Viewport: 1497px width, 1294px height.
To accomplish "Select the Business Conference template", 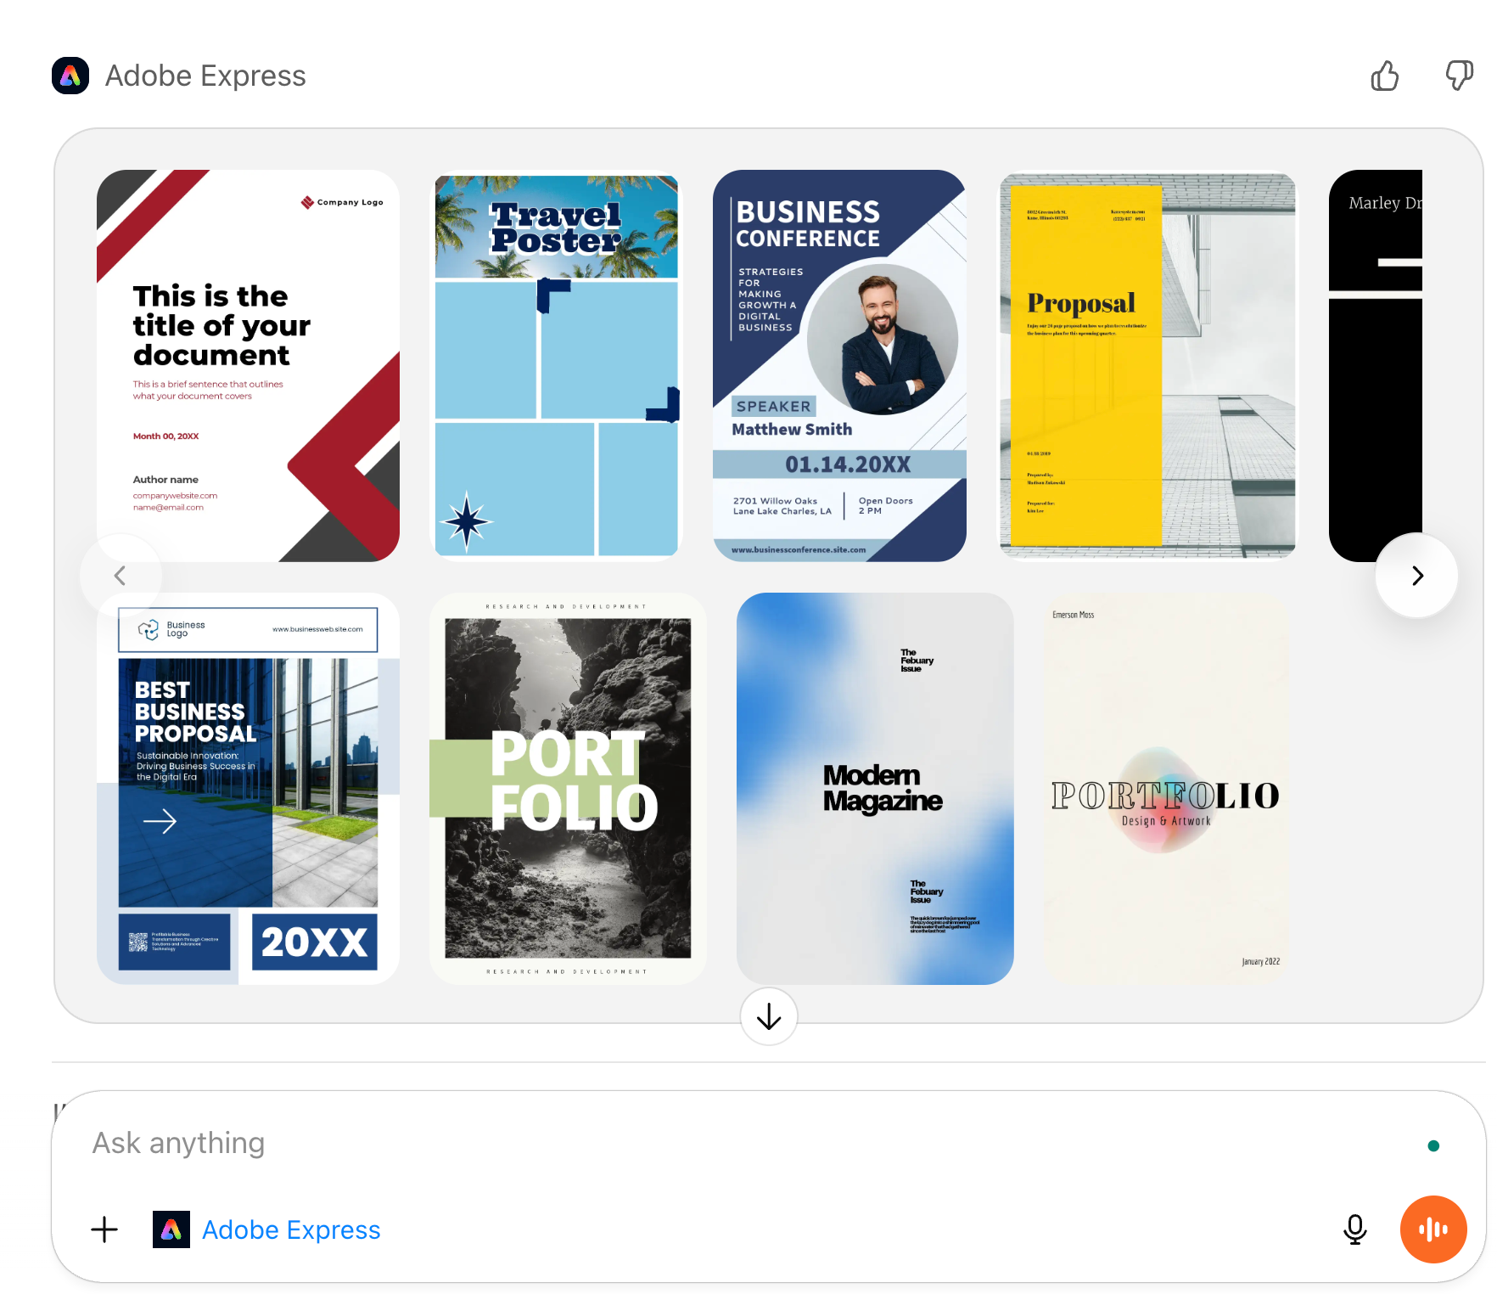I will tap(839, 366).
